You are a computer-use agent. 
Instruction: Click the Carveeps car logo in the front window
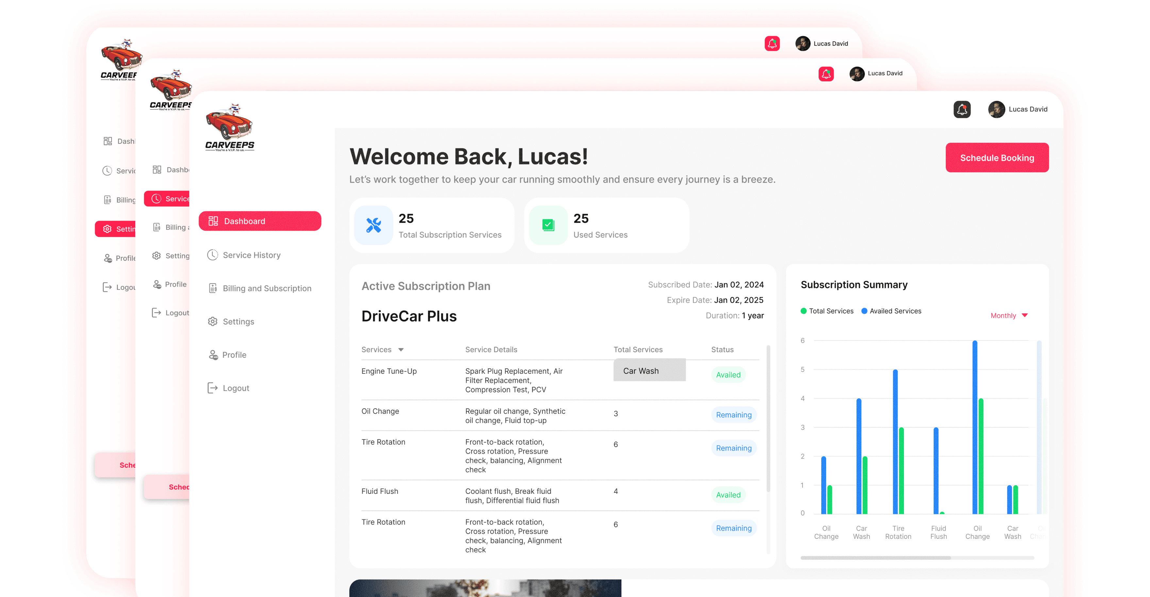pyautogui.click(x=229, y=128)
